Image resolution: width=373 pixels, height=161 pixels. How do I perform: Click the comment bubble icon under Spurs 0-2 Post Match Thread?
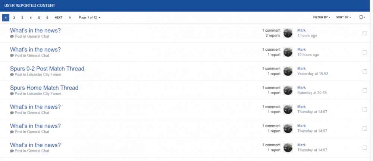point(12,75)
